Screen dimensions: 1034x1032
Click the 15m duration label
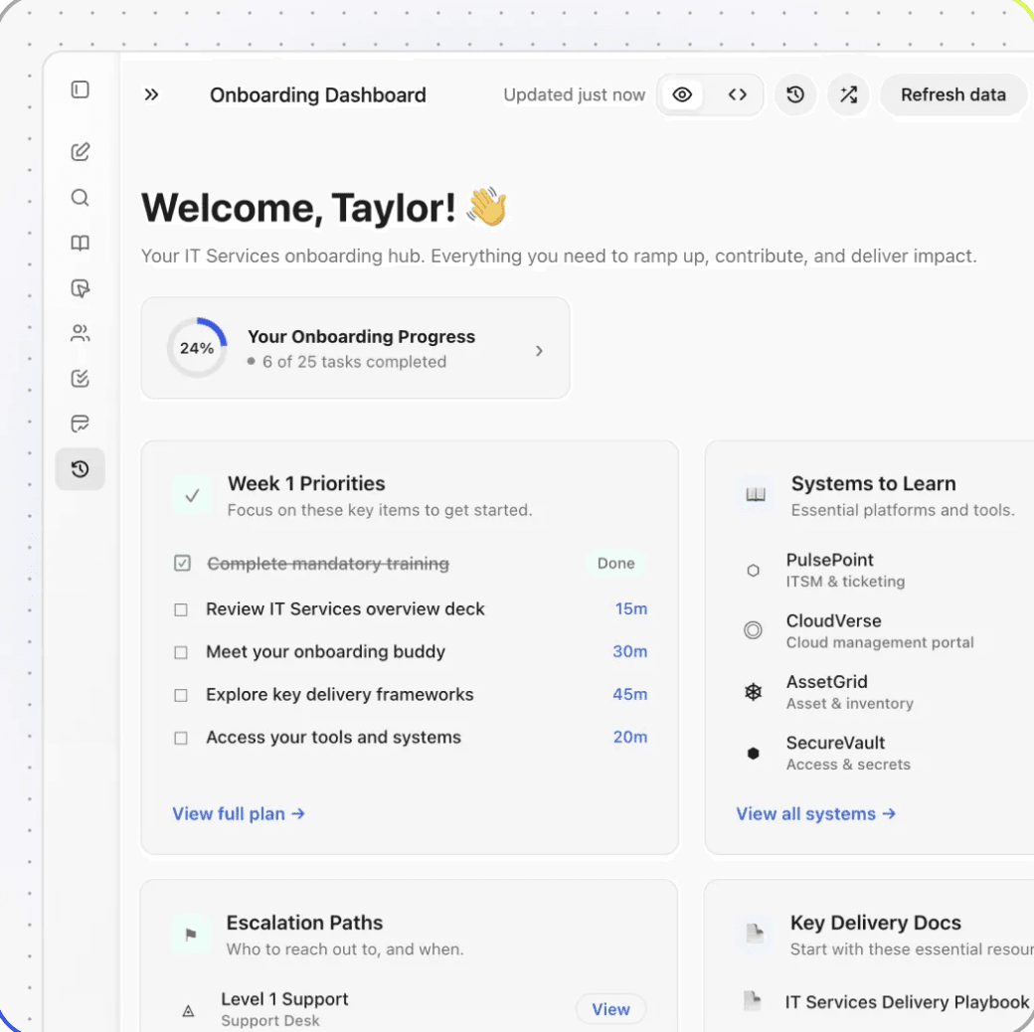(x=631, y=608)
